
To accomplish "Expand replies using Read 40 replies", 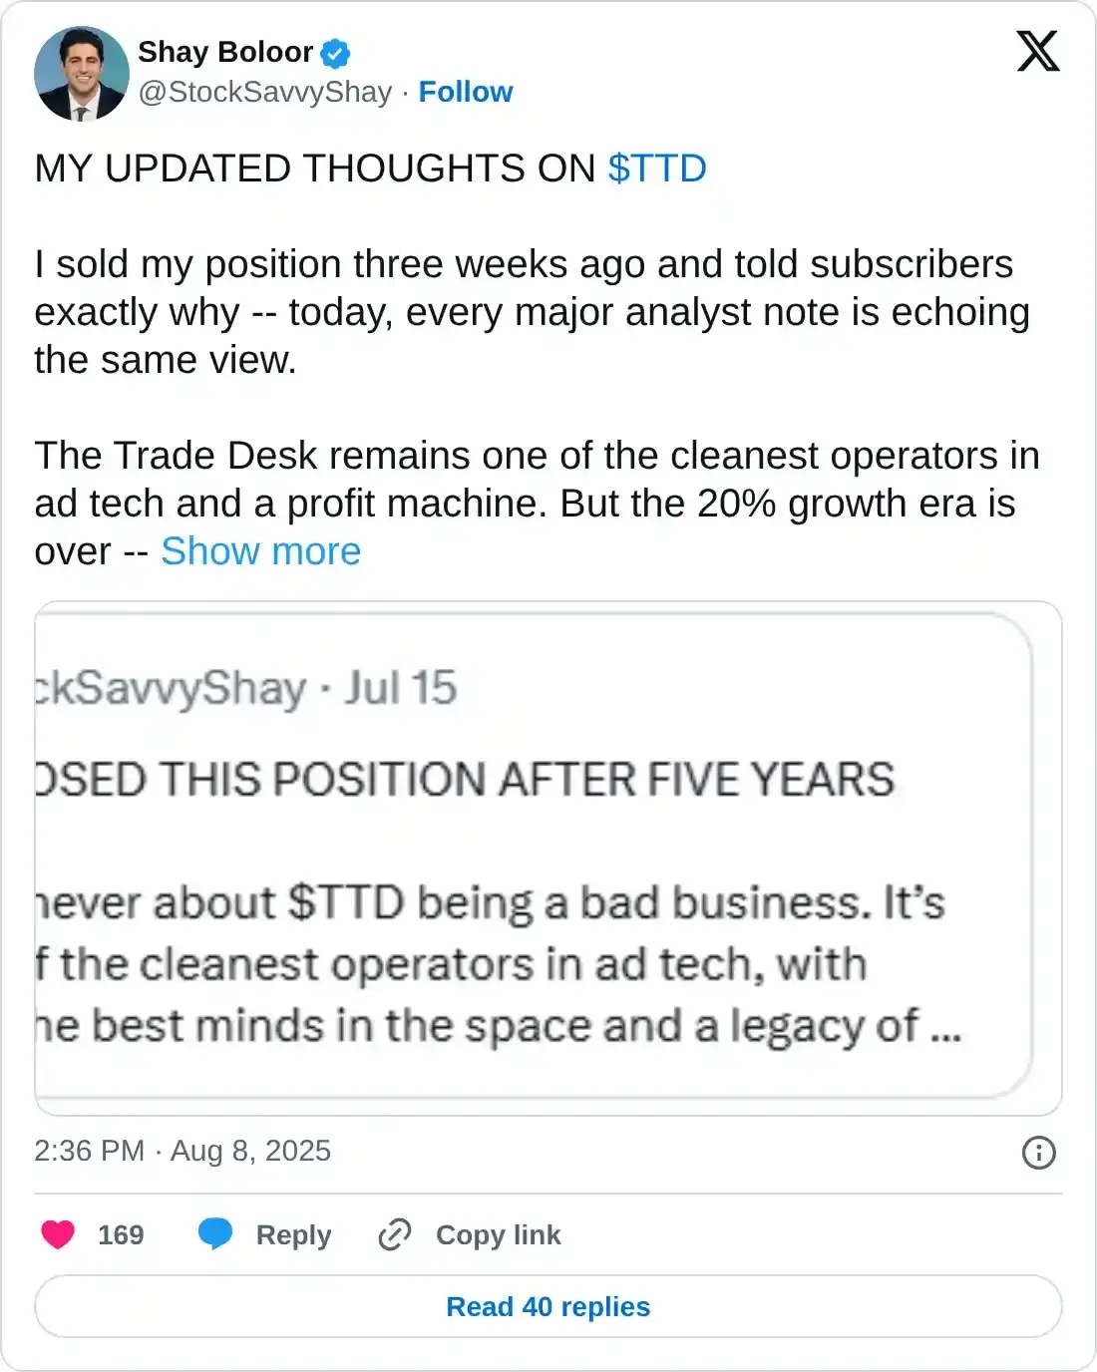I will [548, 1306].
